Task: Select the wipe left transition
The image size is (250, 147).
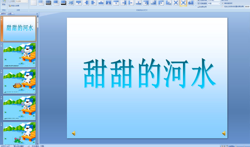Action: coord(86,3)
